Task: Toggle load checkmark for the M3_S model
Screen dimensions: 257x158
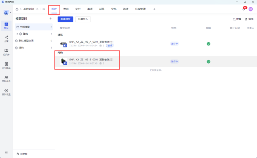Action: pyautogui.click(x=208, y=62)
